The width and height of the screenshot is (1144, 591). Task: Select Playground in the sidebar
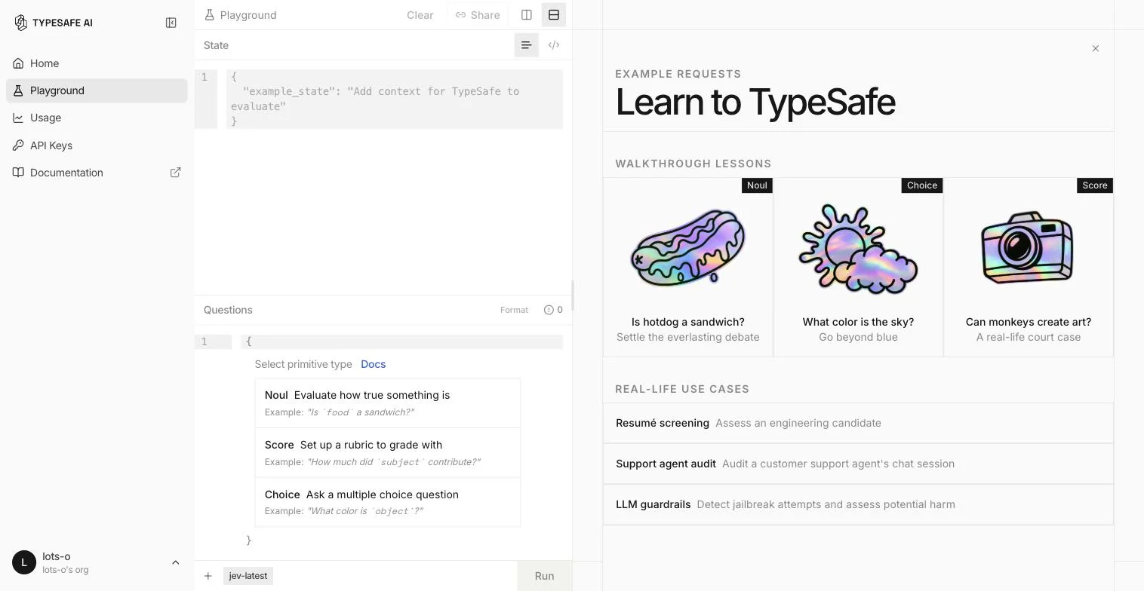[x=97, y=90]
